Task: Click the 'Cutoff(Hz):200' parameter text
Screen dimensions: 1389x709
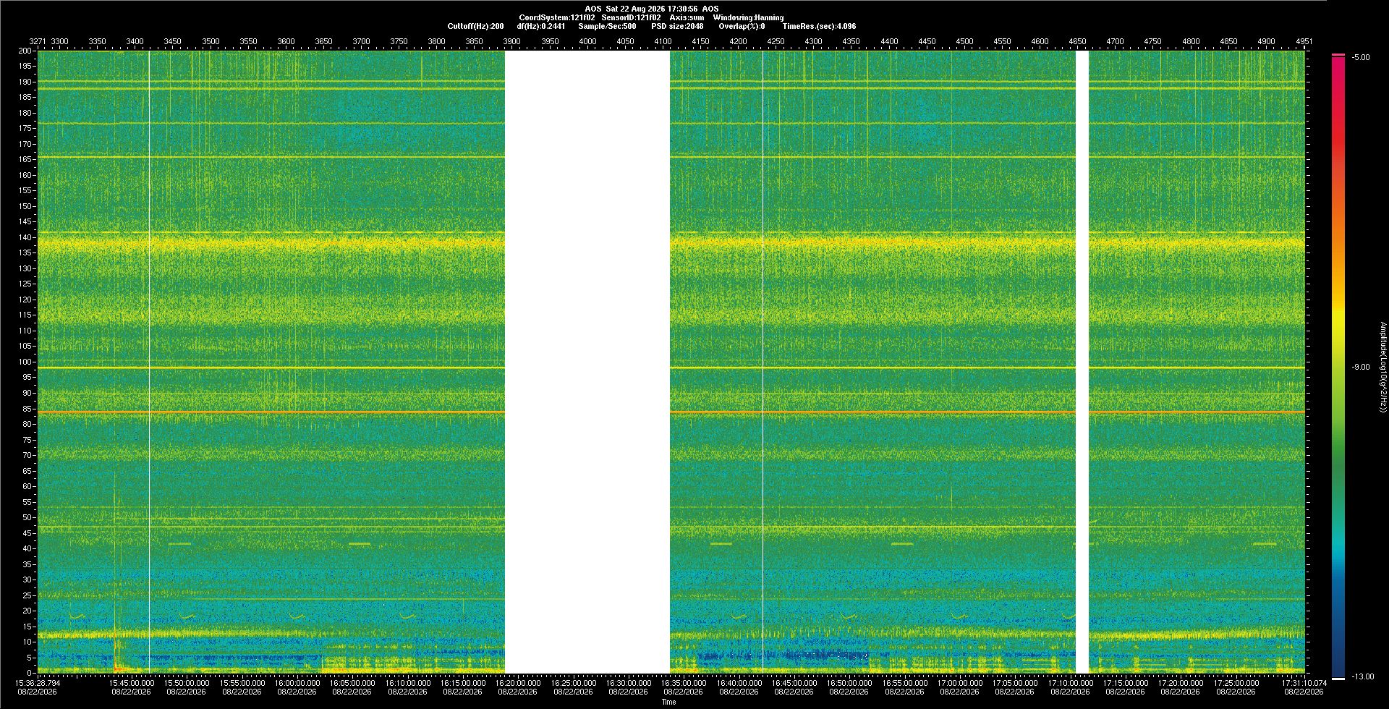Action: [x=475, y=26]
